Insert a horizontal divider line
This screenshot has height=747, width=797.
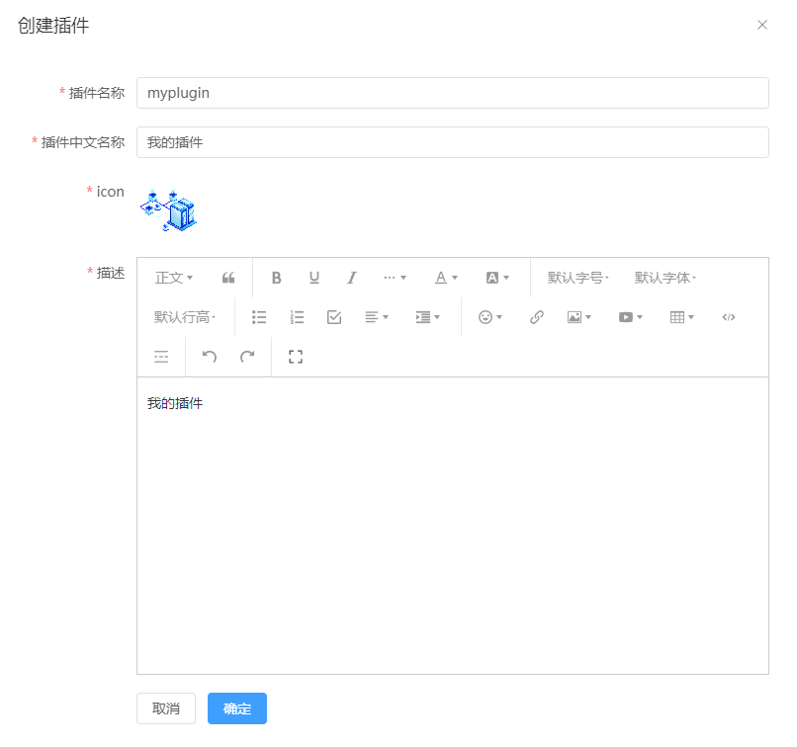161,357
